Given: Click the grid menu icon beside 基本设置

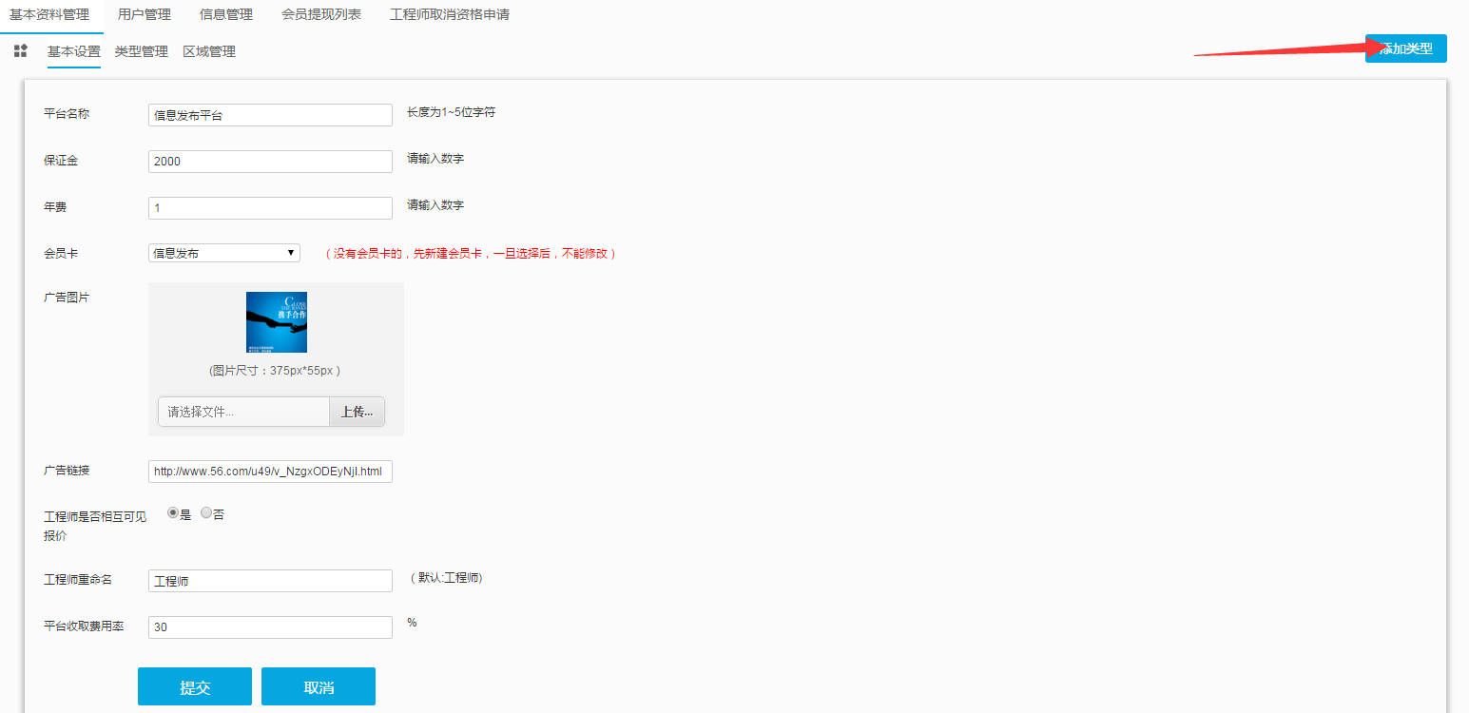Looking at the screenshot, I should pyautogui.click(x=20, y=51).
